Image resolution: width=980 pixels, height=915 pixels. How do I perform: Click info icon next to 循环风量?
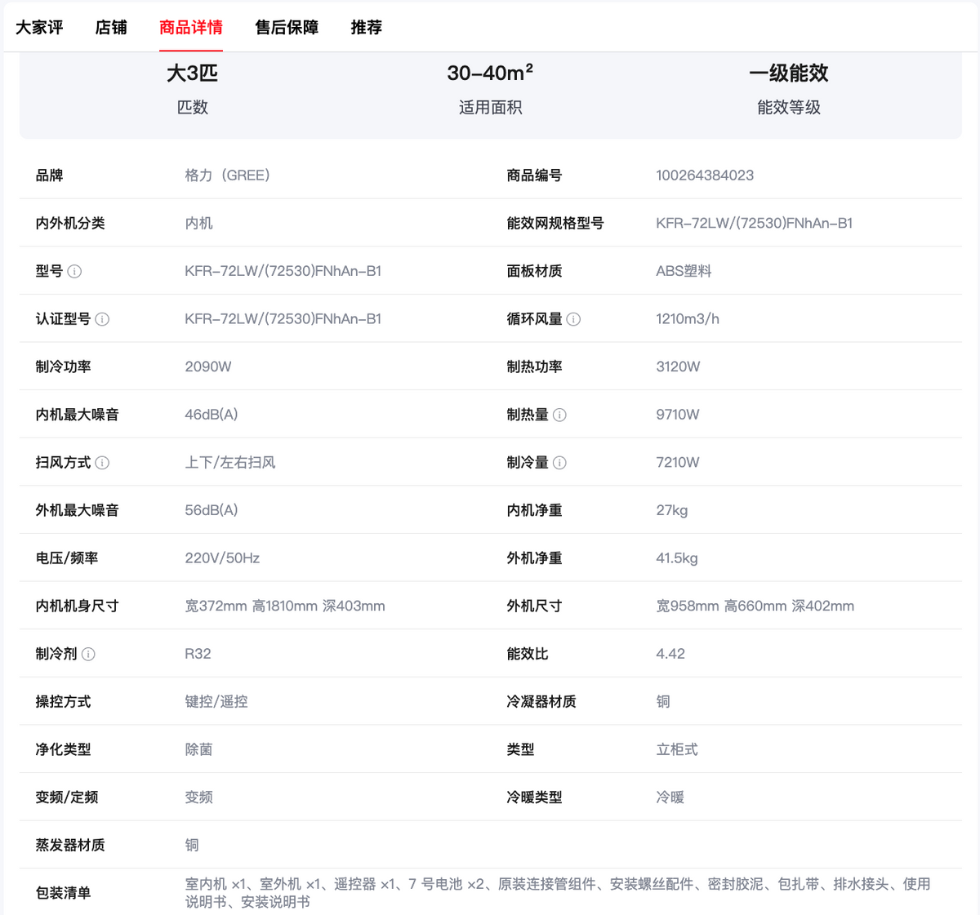pos(573,319)
